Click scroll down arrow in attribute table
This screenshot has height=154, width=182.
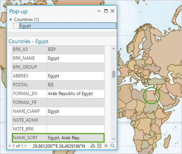pos(113,139)
